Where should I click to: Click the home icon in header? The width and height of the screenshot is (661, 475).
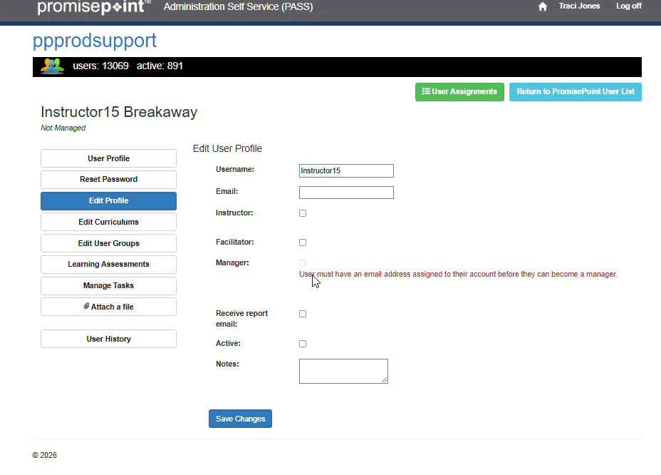pyautogui.click(x=543, y=6)
